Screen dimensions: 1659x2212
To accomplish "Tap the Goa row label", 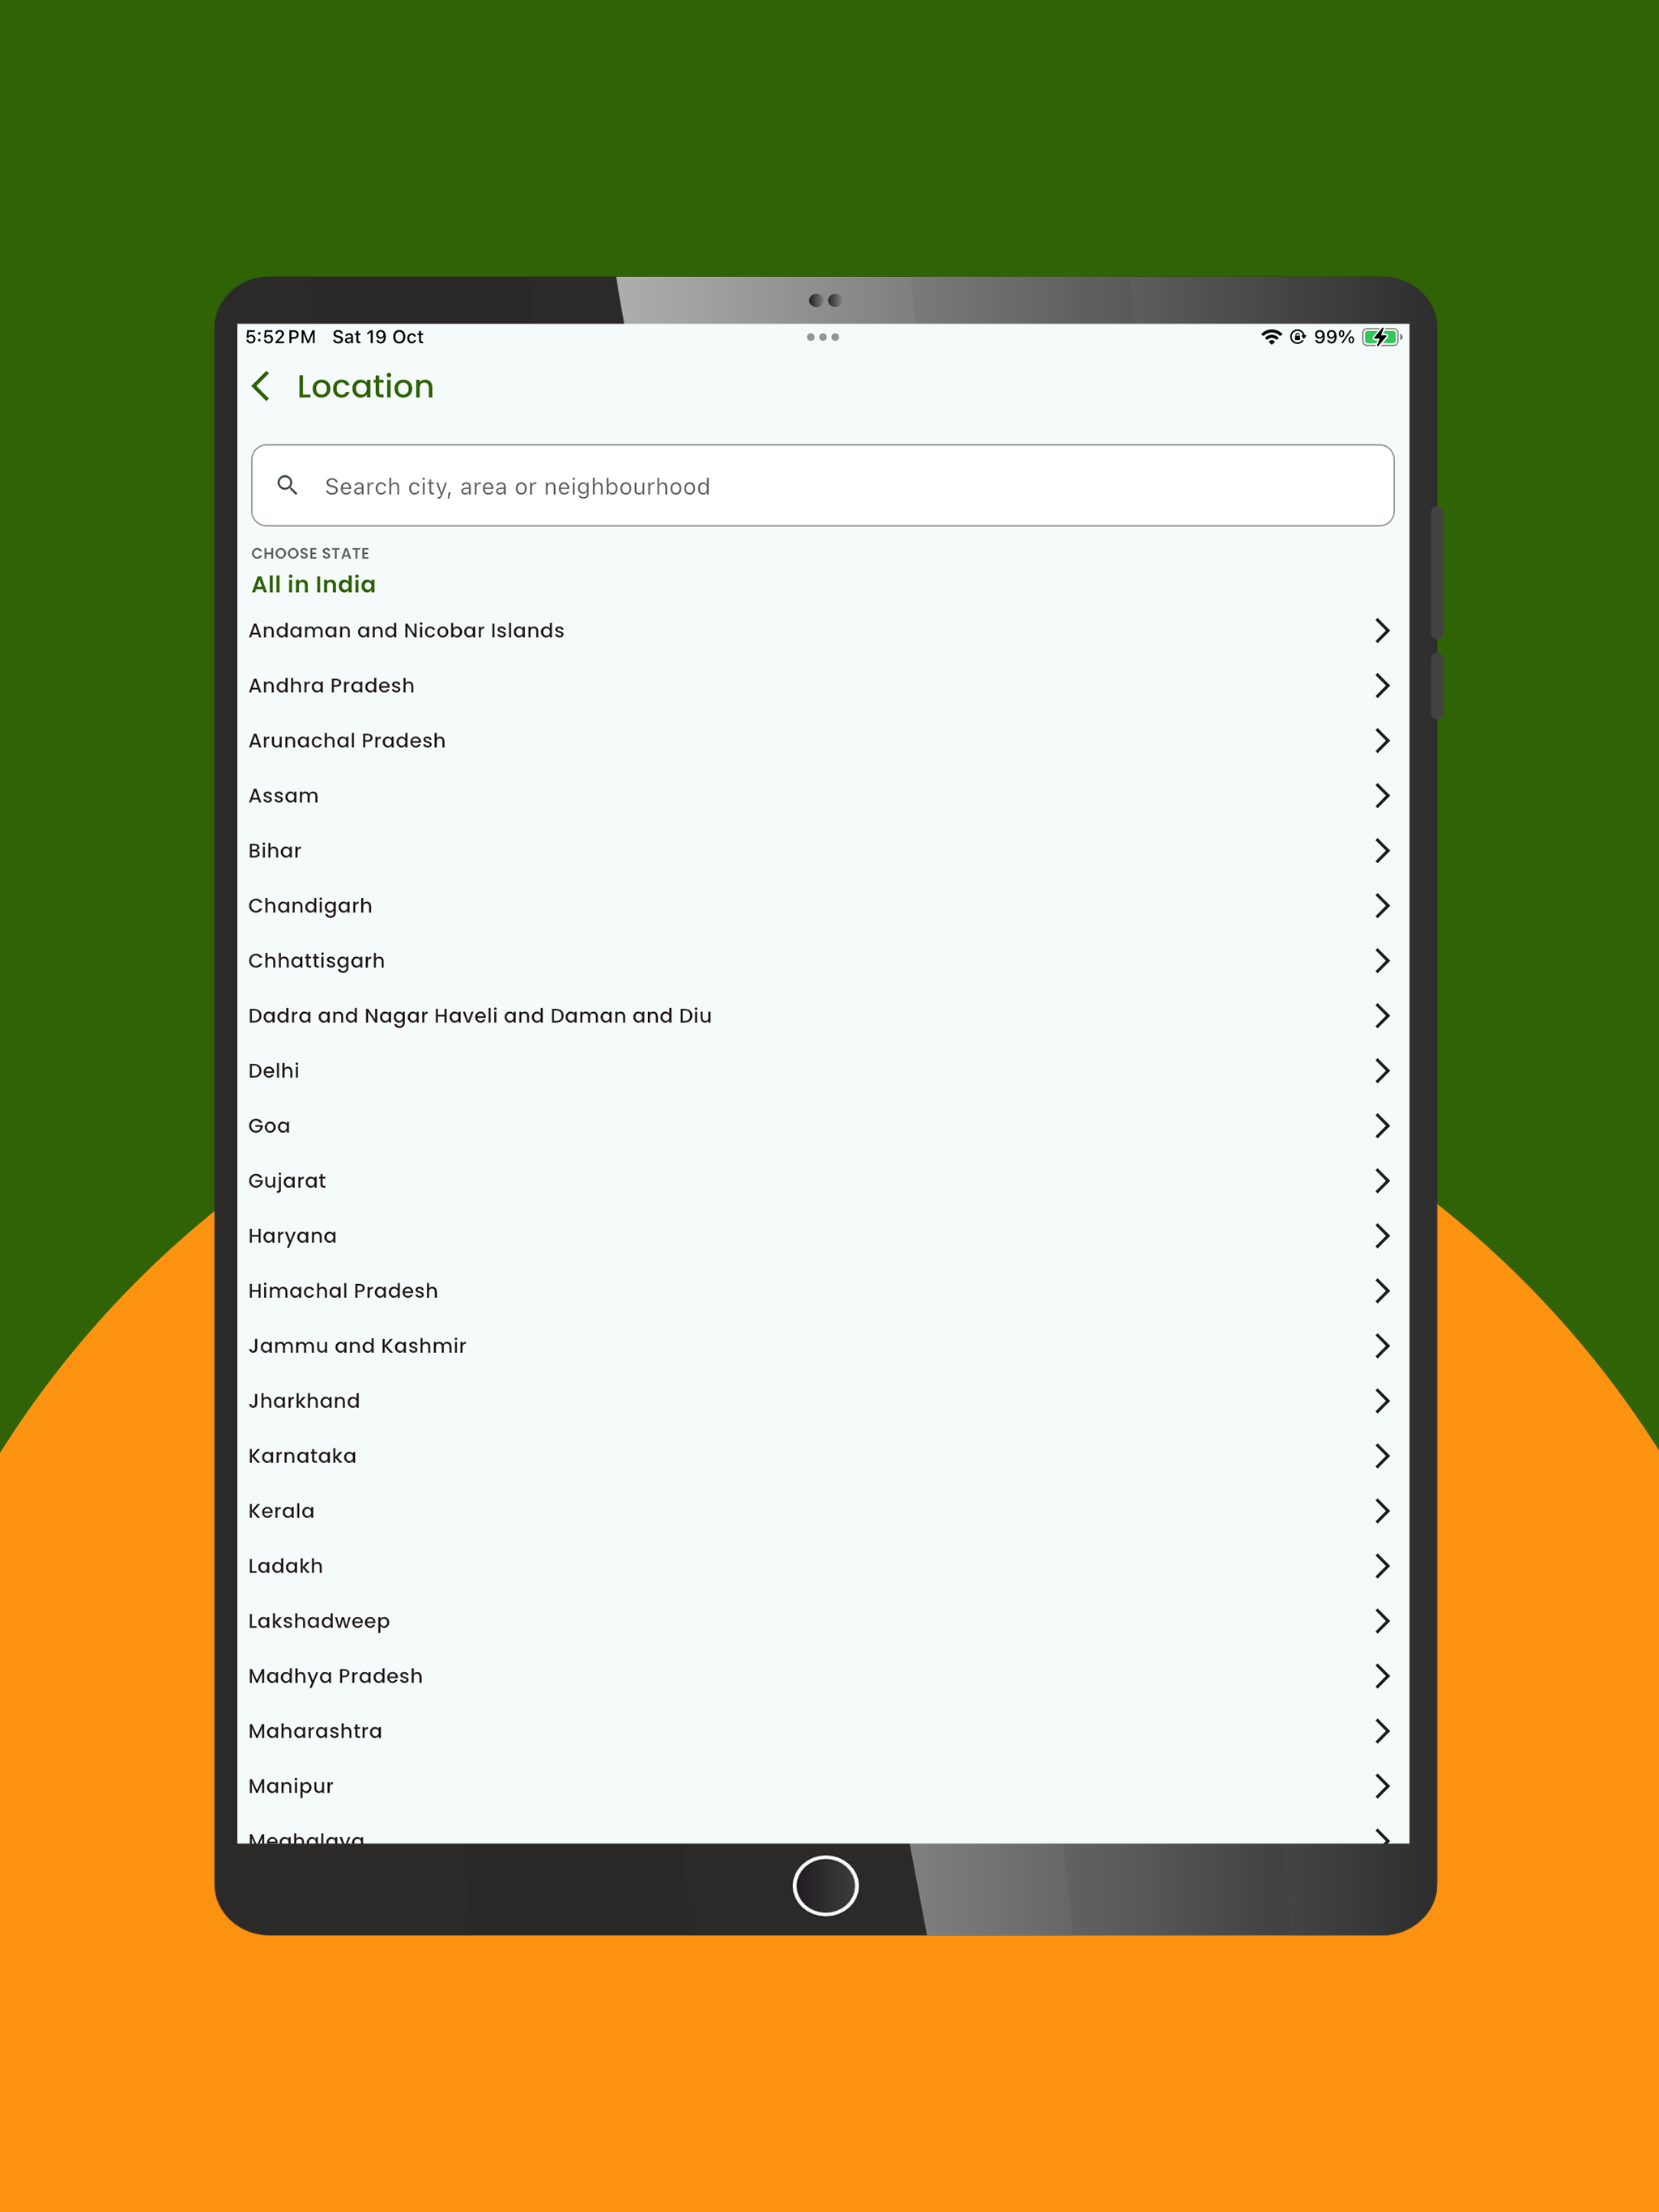I will [x=269, y=1125].
